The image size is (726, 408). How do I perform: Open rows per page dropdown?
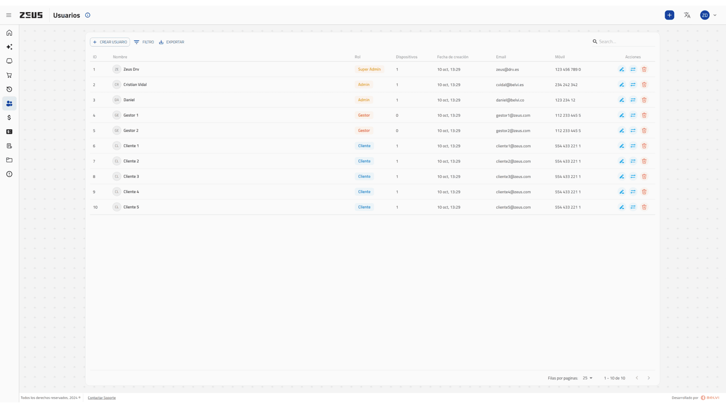tap(588, 378)
